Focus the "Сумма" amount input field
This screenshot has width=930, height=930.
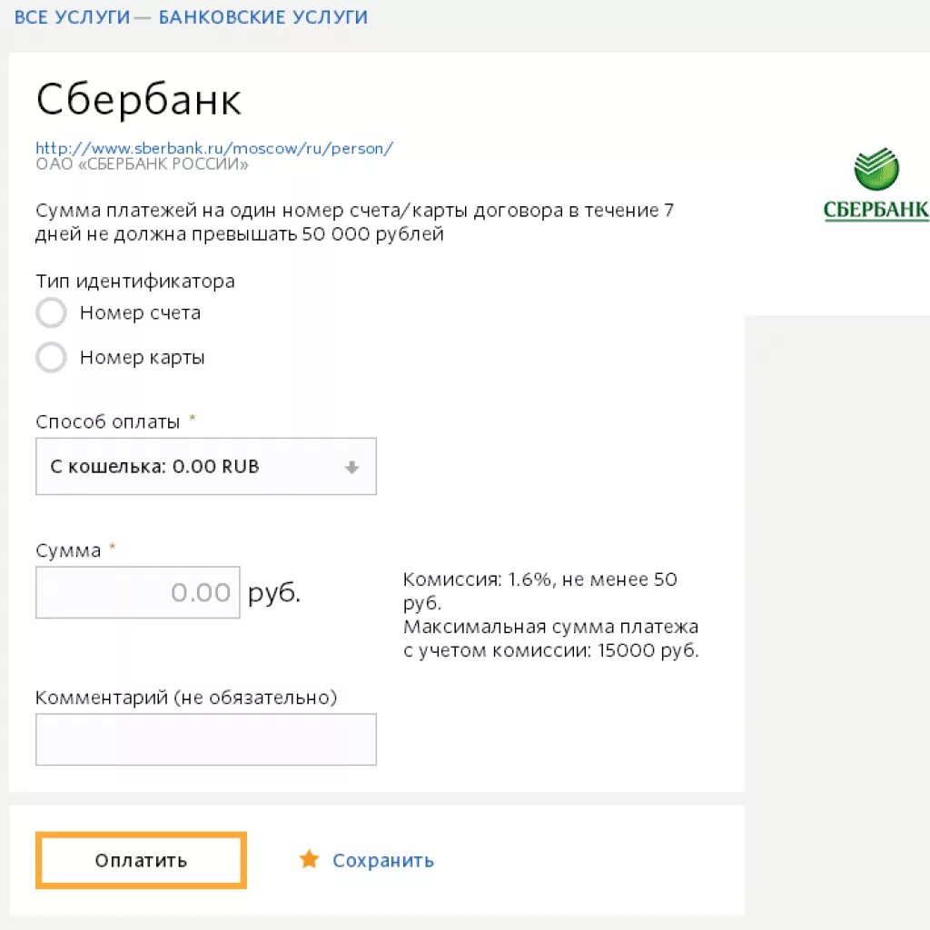[x=138, y=593]
